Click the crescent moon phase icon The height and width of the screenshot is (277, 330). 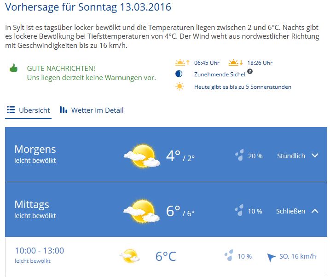[179, 74]
